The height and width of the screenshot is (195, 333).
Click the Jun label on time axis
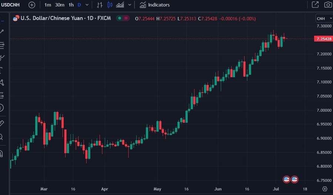tap(218, 189)
